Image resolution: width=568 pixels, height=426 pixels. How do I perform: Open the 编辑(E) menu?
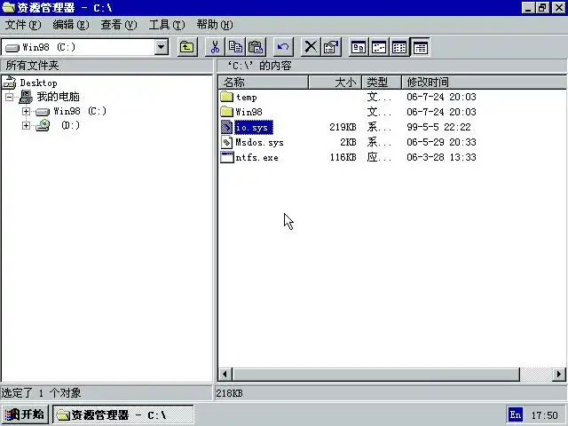[x=71, y=25]
